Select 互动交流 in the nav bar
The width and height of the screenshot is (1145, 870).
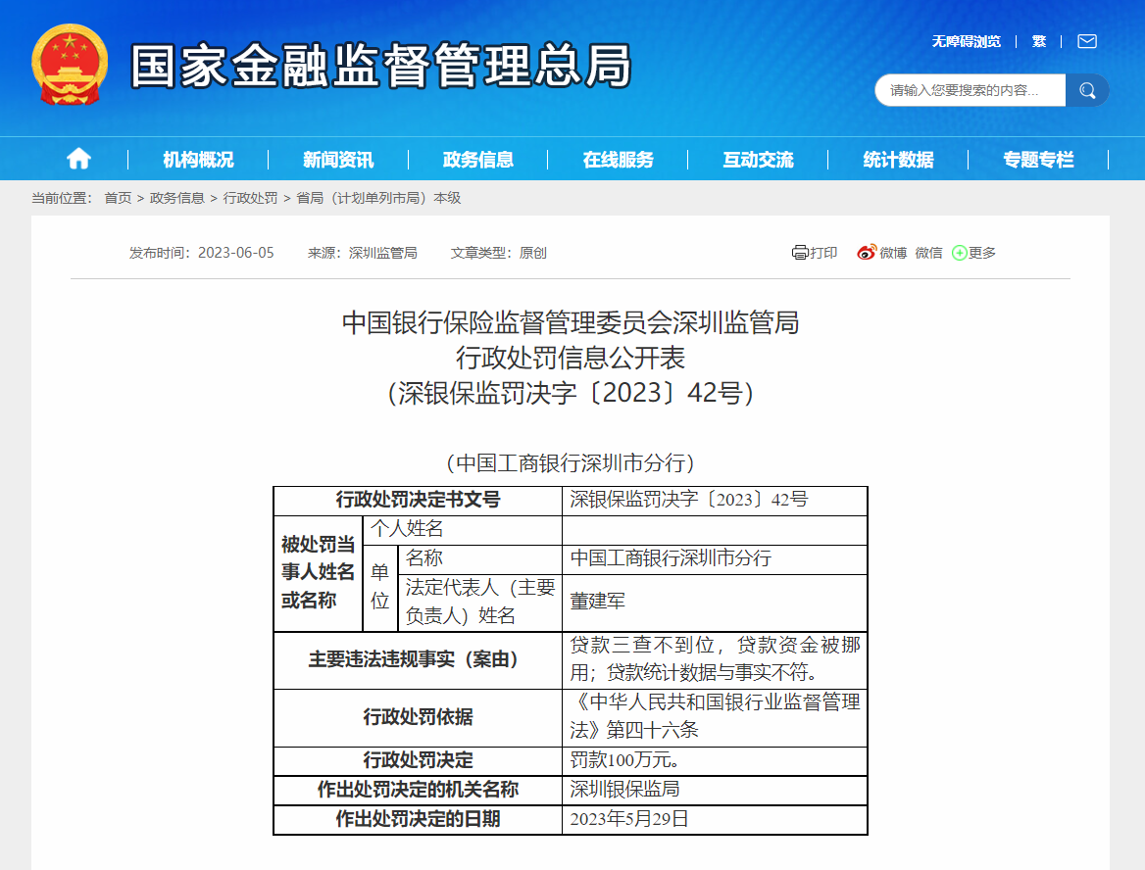759,159
